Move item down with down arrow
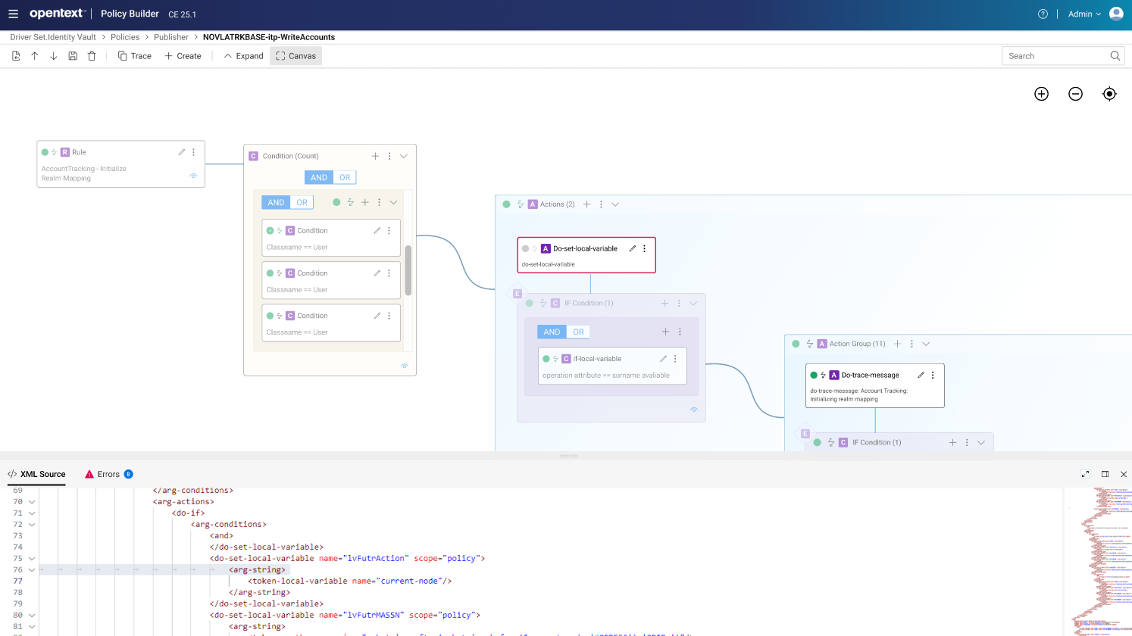 (x=54, y=56)
